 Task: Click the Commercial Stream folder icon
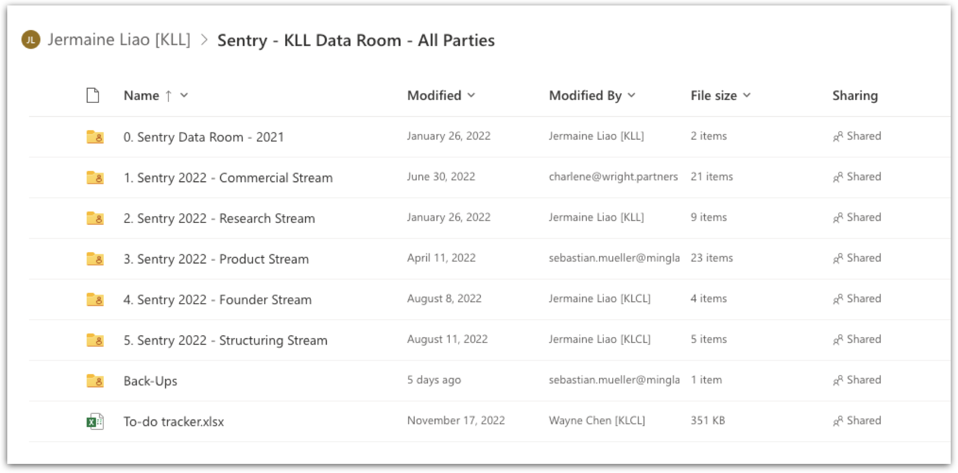pyautogui.click(x=95, y=177)
